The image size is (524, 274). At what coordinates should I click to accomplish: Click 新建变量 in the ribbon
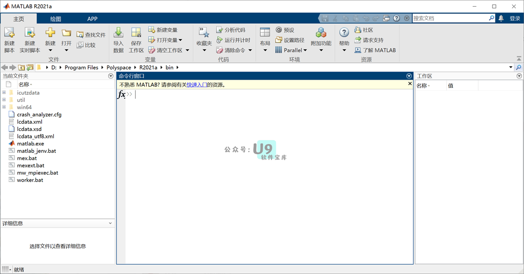click(x=163, y=30)
